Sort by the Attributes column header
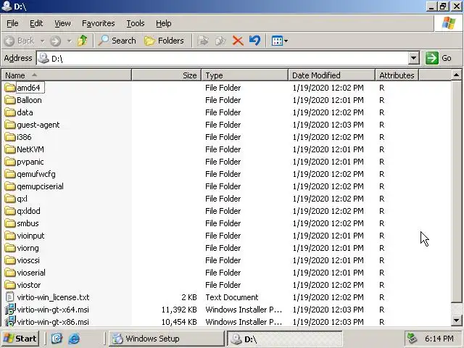This screenshot has width=464, height=348. point(397,75)
